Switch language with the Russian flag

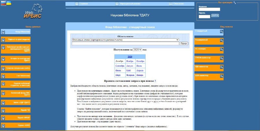3,3
